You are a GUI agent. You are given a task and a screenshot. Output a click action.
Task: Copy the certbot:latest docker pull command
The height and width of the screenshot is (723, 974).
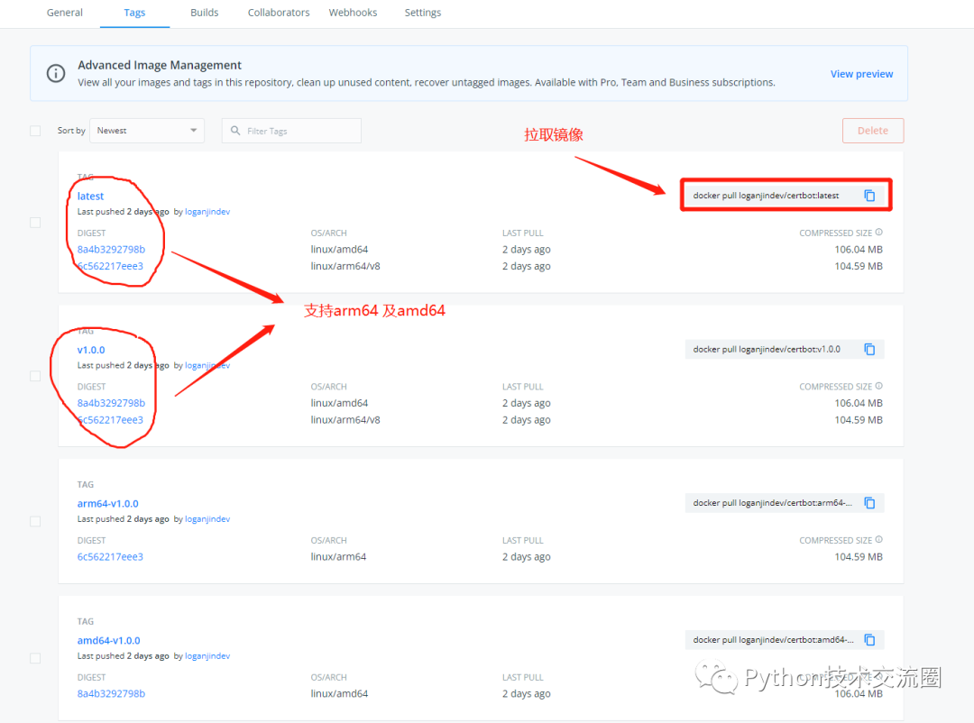coord(869,196)
